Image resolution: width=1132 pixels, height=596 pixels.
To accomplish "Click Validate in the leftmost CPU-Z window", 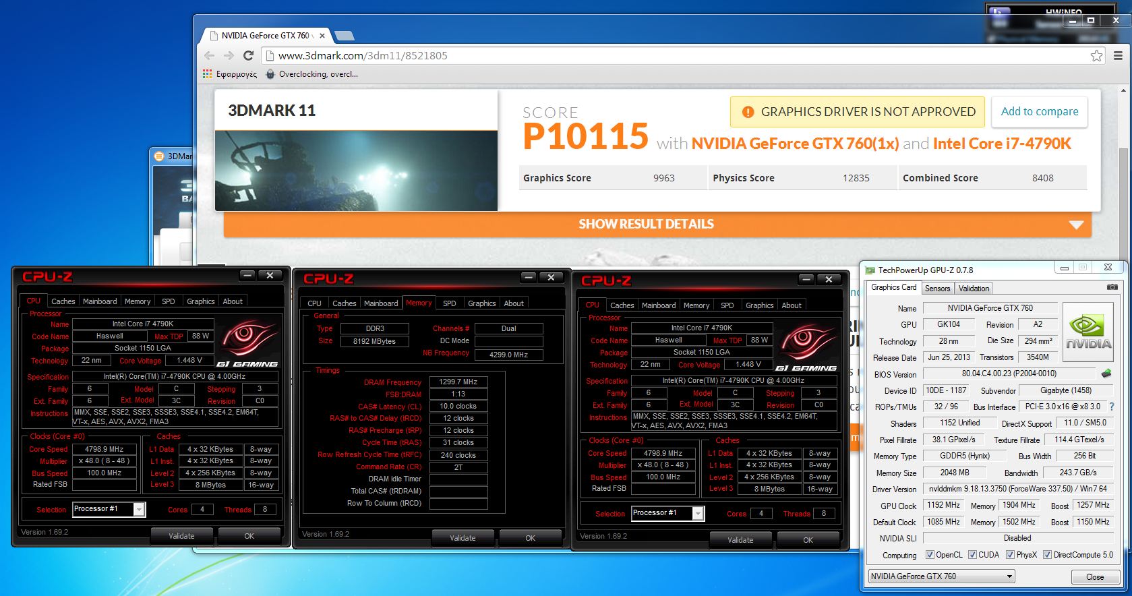I will 181,536.
